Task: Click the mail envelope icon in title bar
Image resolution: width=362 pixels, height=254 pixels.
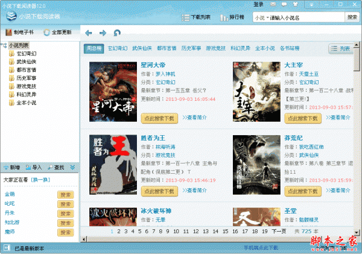Action: (273, 4)
